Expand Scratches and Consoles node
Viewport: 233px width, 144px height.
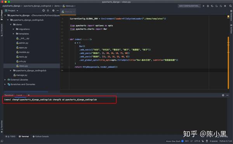tap(5, 84)
